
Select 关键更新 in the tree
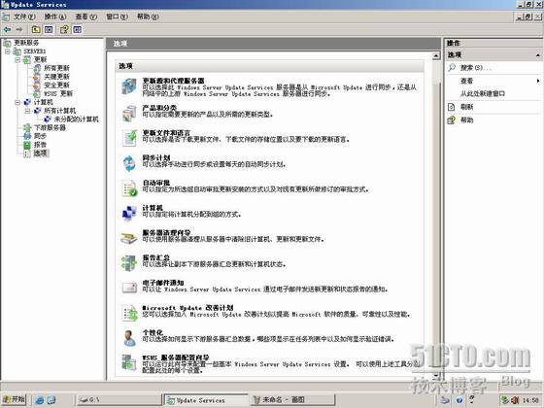(x=56, y=77)
